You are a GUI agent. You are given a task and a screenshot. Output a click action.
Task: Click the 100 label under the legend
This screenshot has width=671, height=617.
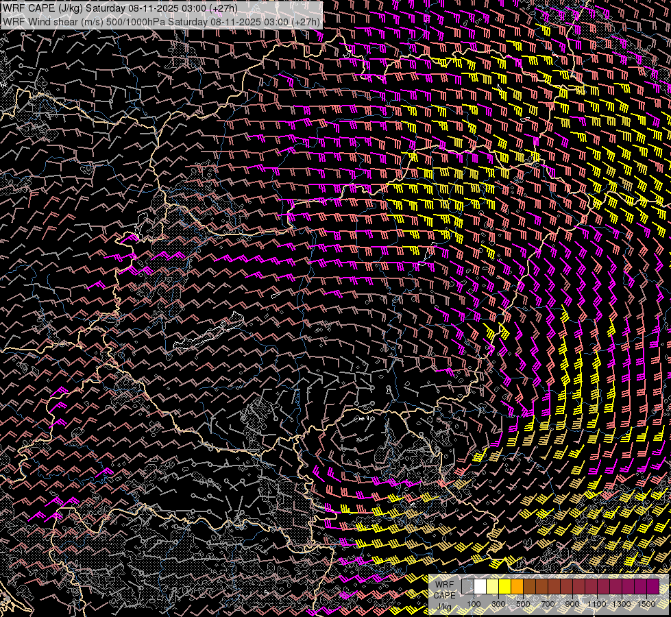[474, 603]
